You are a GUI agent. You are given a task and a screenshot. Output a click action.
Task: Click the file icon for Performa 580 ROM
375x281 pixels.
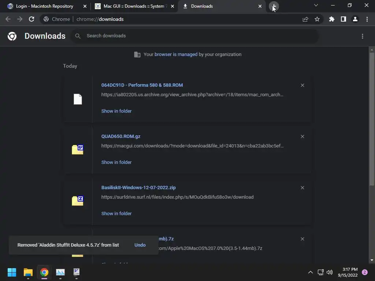pyautogui.click(x=78, y=99)
